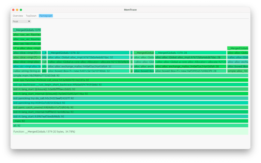Click exchange_malloc frame with 28 bytes

[x=190, y=66]
